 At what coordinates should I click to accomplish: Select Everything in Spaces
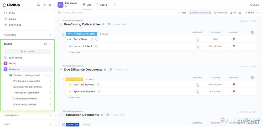[x=15, y=58]
